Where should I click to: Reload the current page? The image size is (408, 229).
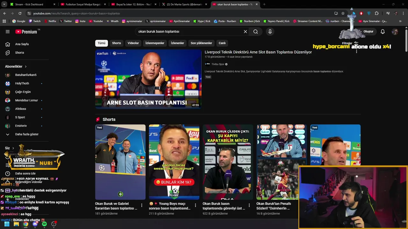[20, 13]
